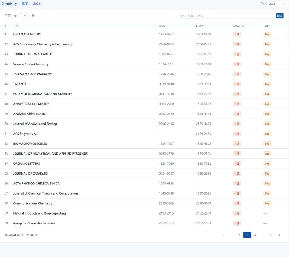289x257 pixels.
Task: Open the per-page 20 rows dropdown
Action: pos(21,16)
